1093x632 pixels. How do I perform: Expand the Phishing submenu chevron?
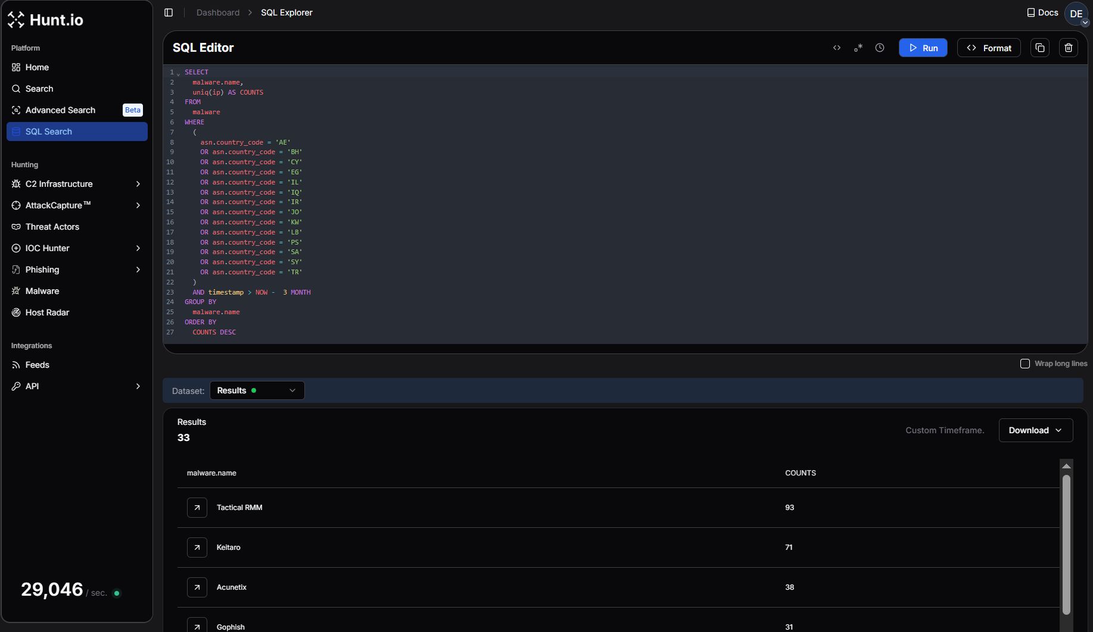tap(138, 270)
